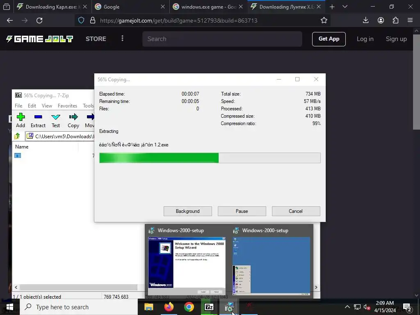Click the Firefox back arrow
Image resolution: width=420 pixels, height=315 pixels.
(10, 21)
